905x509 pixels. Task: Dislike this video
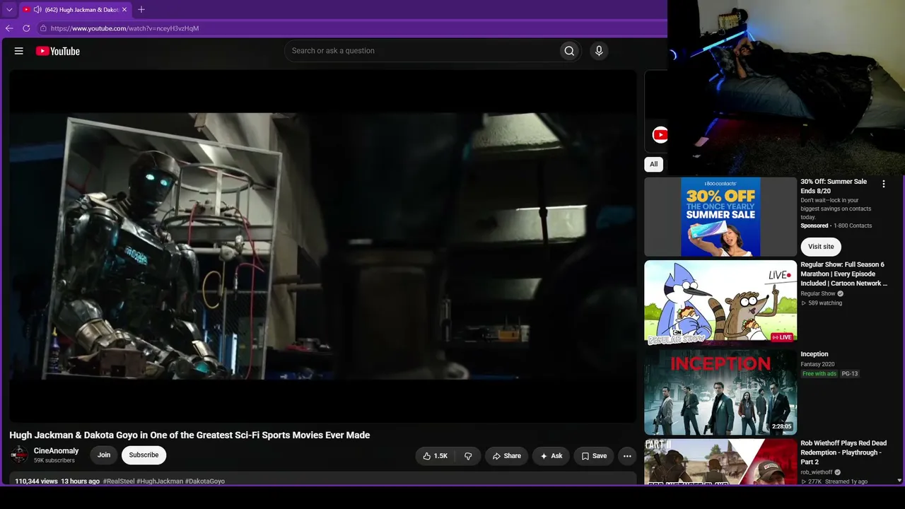(x=468, y=456)
